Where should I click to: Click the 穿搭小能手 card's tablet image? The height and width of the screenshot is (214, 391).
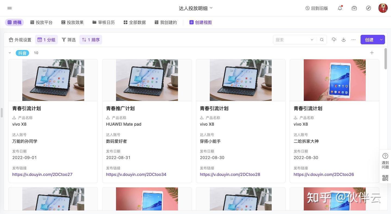(241, 80)
